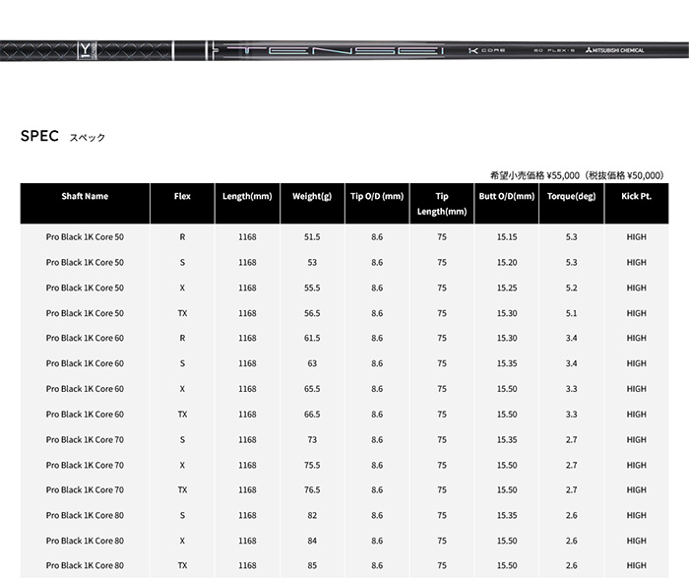Click weight value 75.5

click(x=312, y=465)
